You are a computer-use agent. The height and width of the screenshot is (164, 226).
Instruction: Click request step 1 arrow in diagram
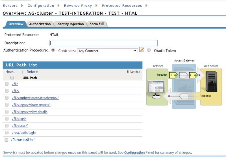coord(173,75)
